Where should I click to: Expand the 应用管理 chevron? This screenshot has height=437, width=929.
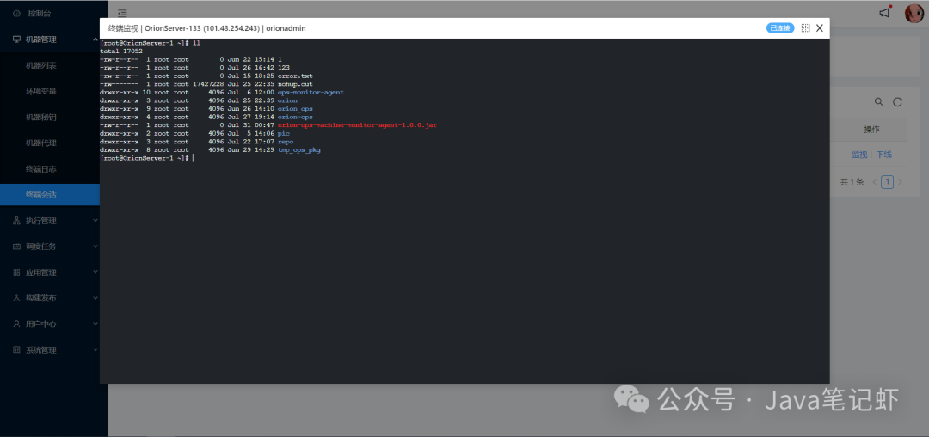pos(95,273)
